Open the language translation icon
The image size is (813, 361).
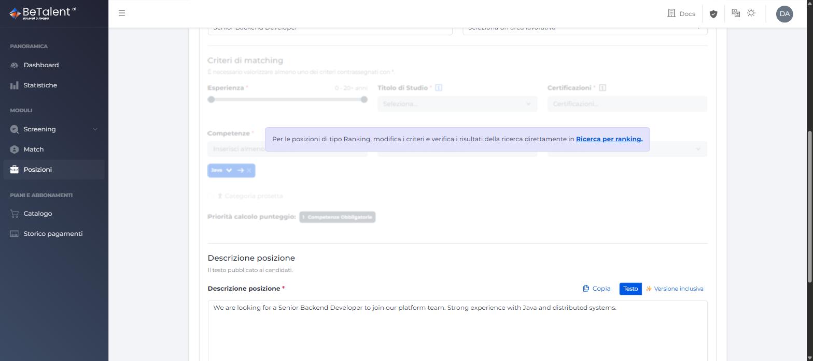(736, 13)
